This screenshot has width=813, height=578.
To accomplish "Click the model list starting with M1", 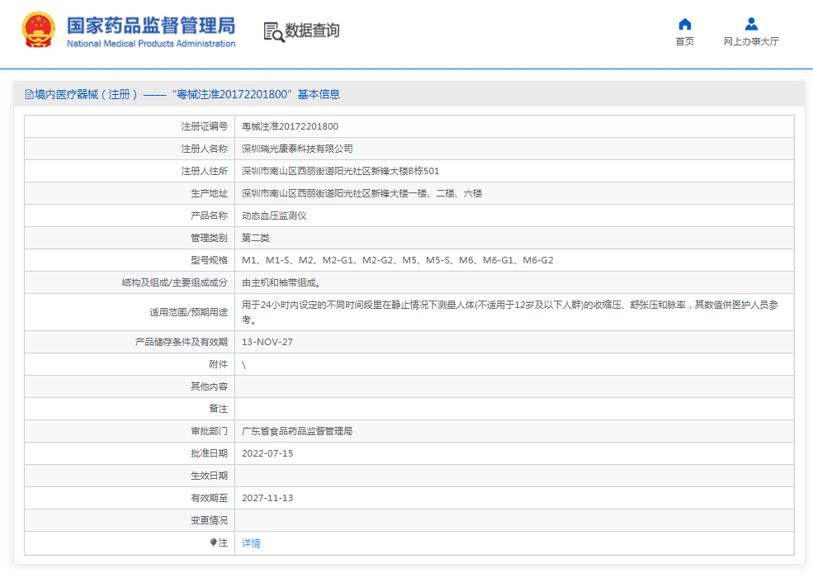I will (x=397, y=260).
